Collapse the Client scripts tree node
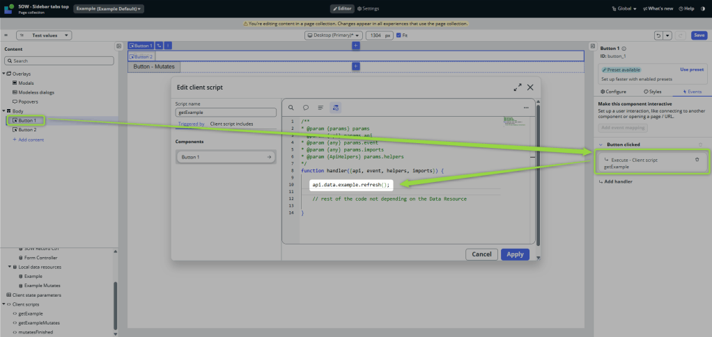The width and height of the screenshot is (712, 337). (x=3, y=304)
